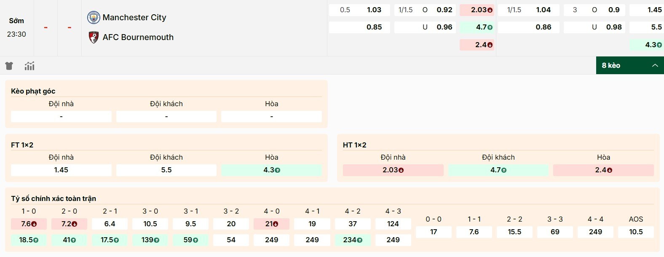The image size is (664, 257).
Task: Select correct score 1-0 odds 7.6
Action: [29, 224]
